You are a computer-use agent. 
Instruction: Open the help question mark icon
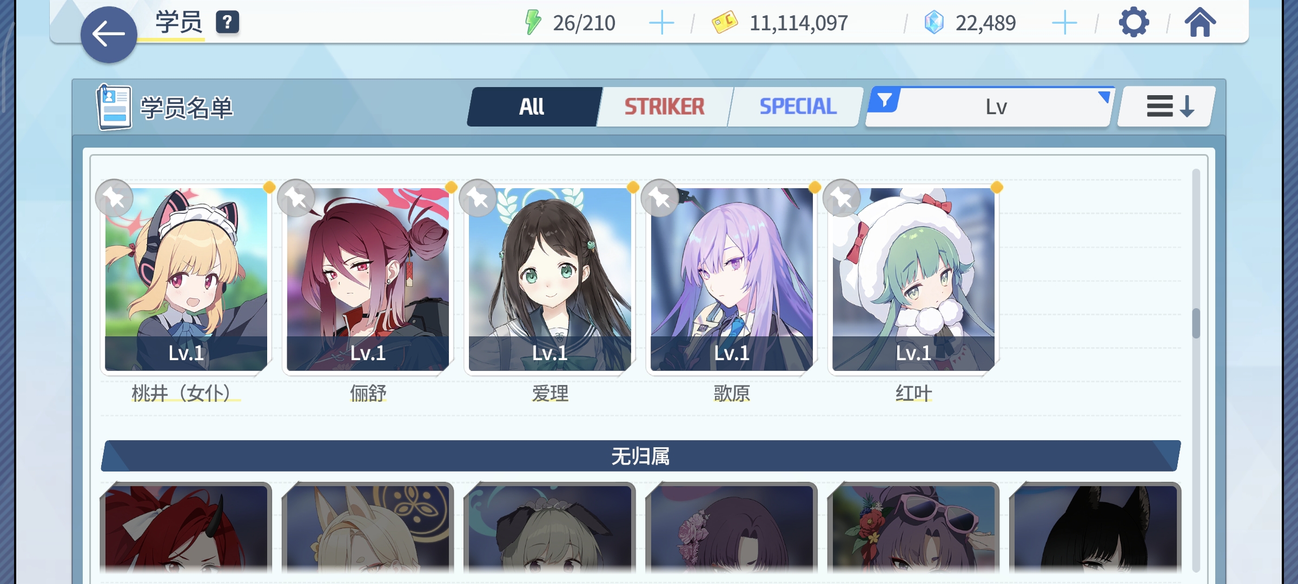coord(227,23)
